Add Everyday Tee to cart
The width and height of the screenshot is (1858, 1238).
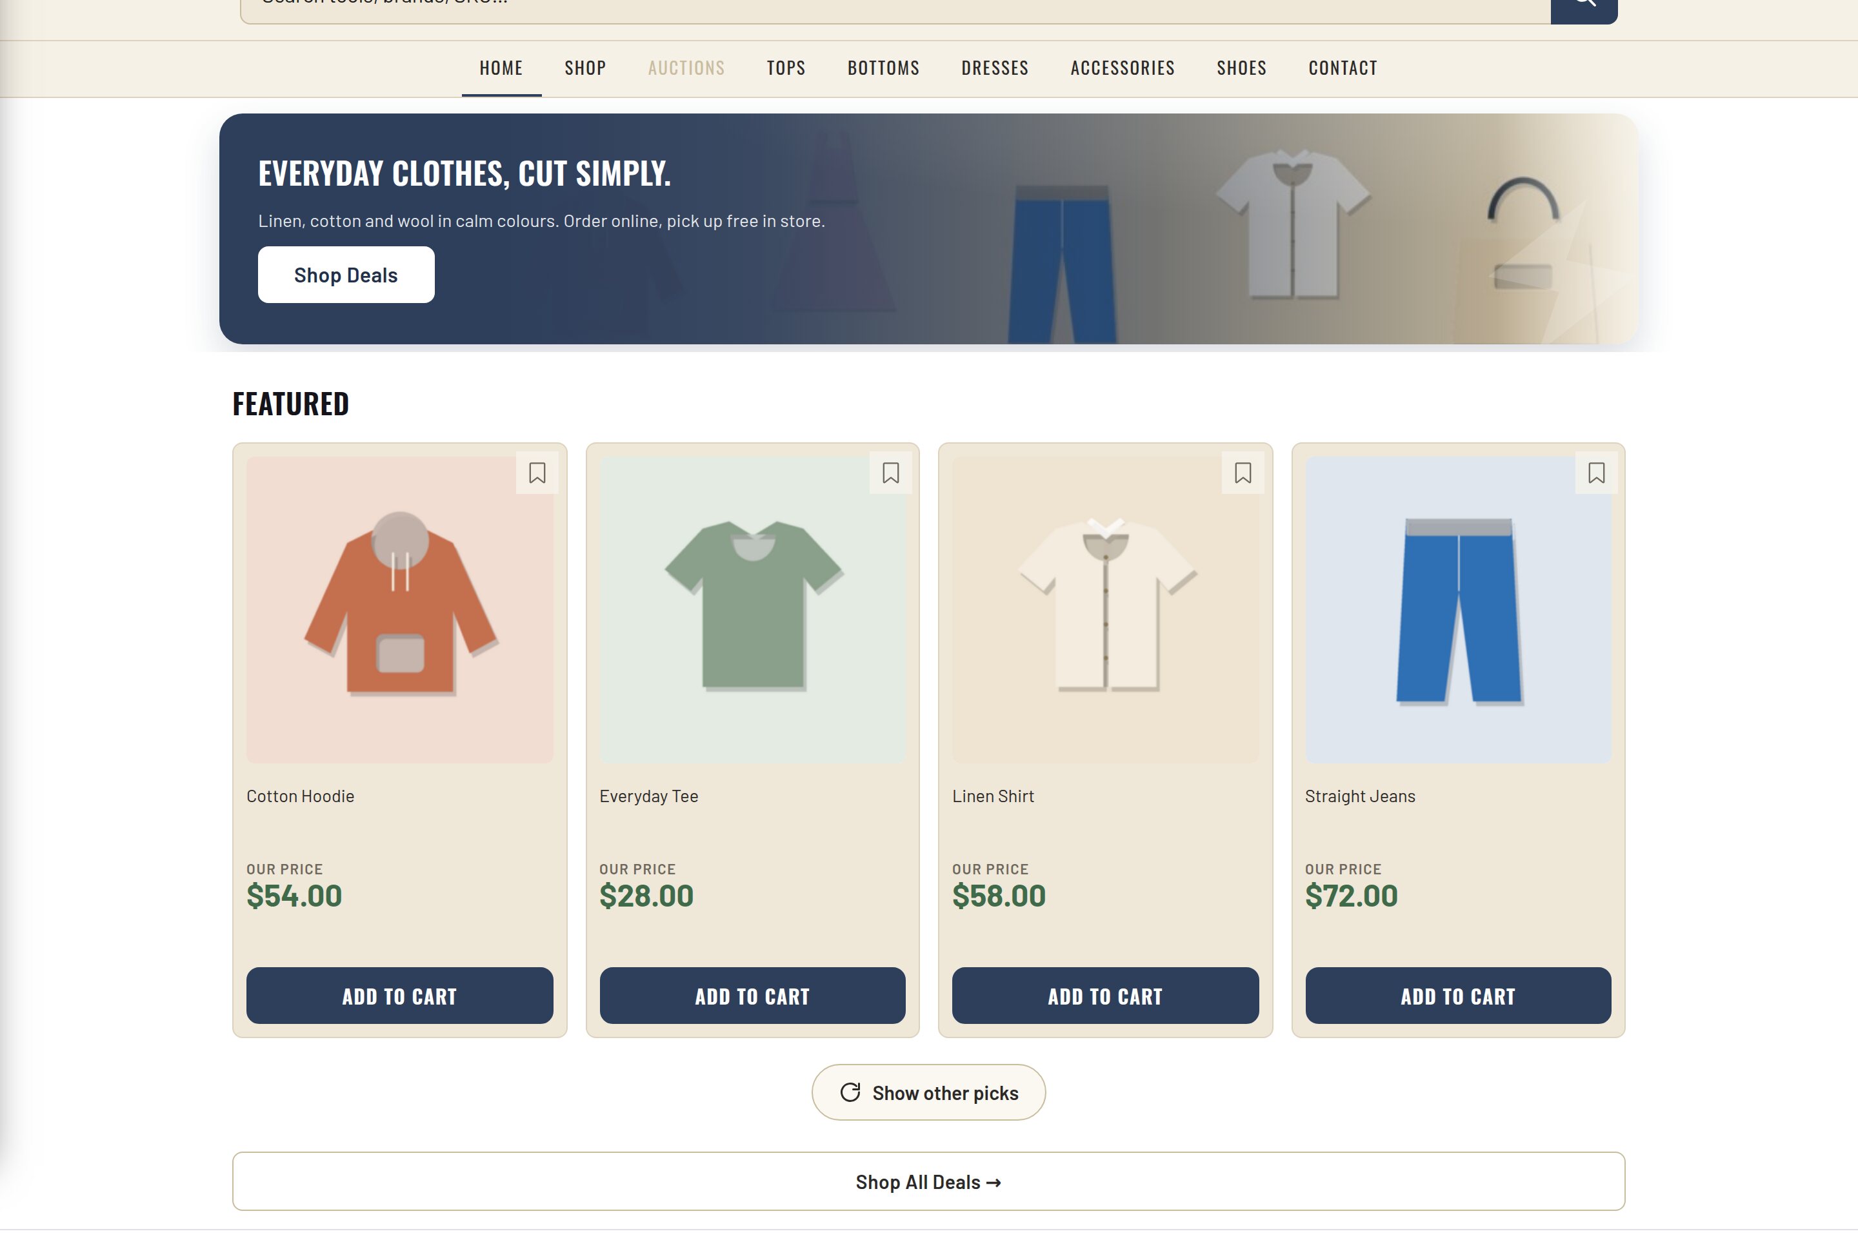click(x=752, y=996)
